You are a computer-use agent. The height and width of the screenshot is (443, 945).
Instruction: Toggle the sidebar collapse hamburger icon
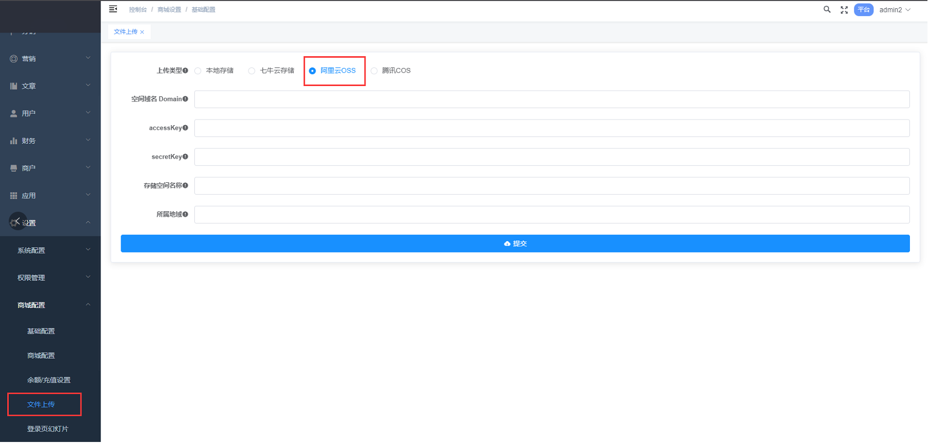pos(113,9)
